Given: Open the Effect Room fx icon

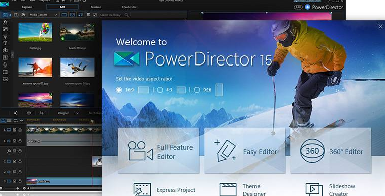Looking at the screenshot, I should tap(5, 22).
